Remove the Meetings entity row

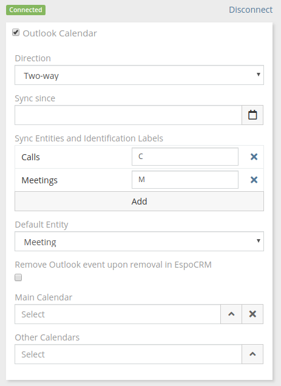[x=254, y=180]
